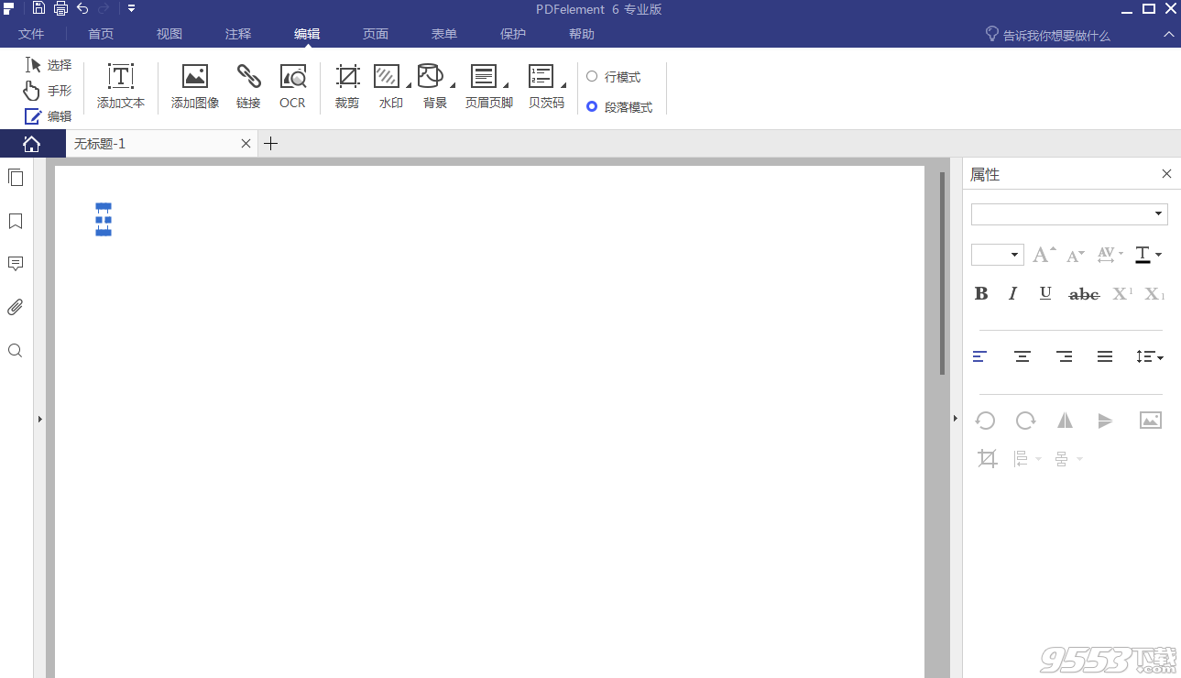Select 行模式 line mode
Viewport: 1181px width, 678px height.
coord(614,77)
